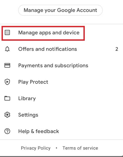This screenshot has width=123, height=157.
Task: Open the Privacy Policy link
Action: pyautogui.click(x=36, y=148)
